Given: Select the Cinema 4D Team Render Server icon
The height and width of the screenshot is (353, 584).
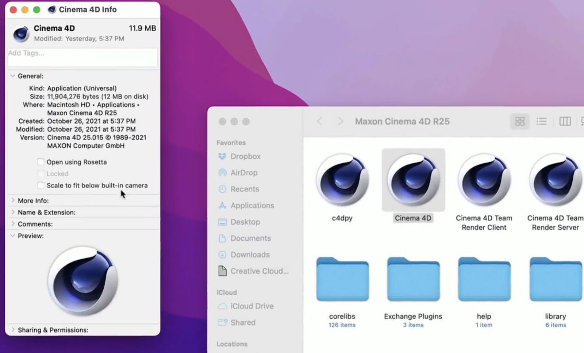Looking at the screenshot, I should coord(556,180).
